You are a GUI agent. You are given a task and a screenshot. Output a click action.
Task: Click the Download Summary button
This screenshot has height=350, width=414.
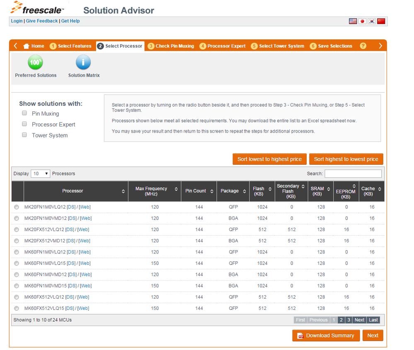pos(326,336)
